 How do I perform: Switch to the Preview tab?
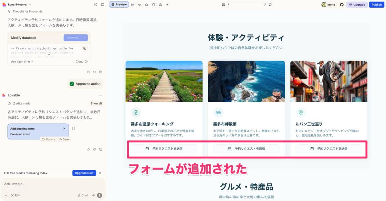[x=119, y=4]
